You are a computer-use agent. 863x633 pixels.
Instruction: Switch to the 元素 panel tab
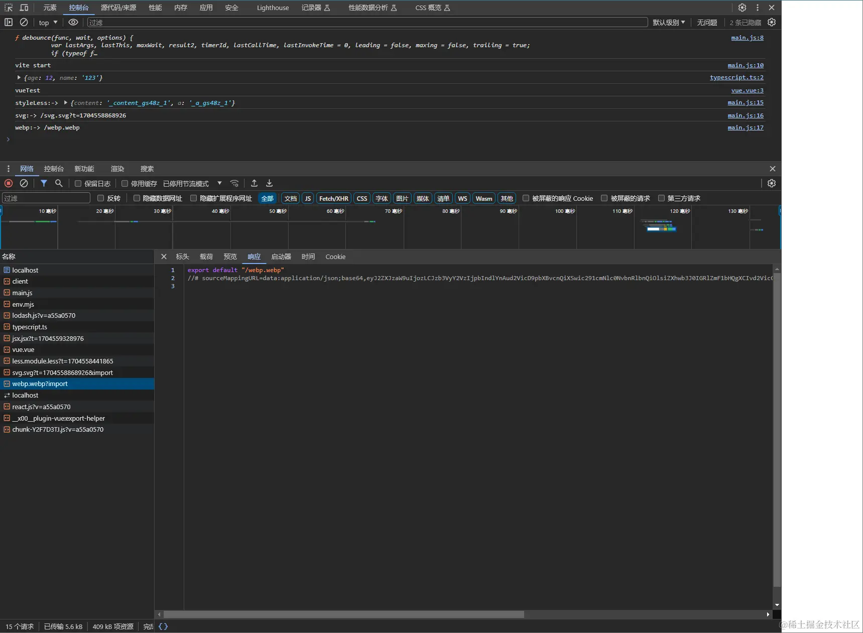coord(50,8)
